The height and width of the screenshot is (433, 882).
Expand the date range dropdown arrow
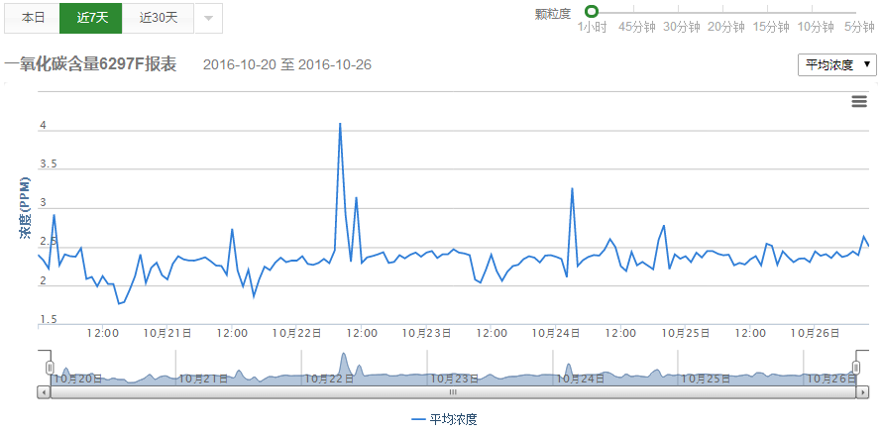pyautogui.click(x=207, y=18)
